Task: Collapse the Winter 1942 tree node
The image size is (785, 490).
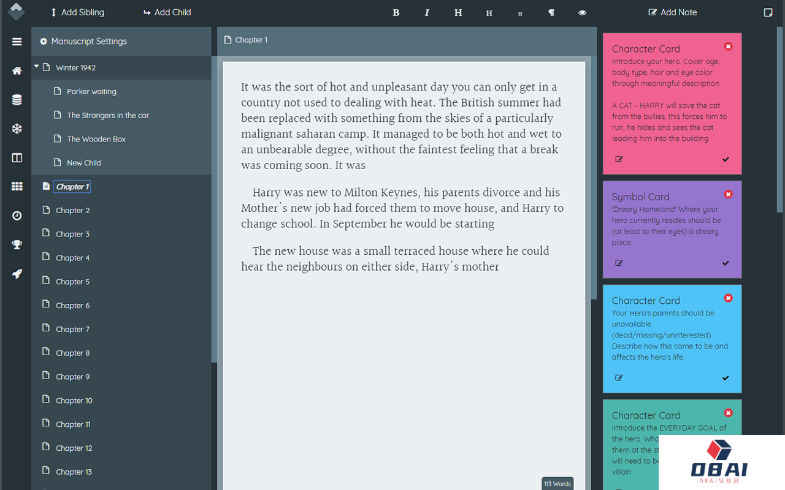Action: pos(37,67)
